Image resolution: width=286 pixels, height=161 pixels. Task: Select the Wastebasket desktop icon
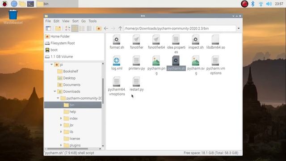(13, 17)
